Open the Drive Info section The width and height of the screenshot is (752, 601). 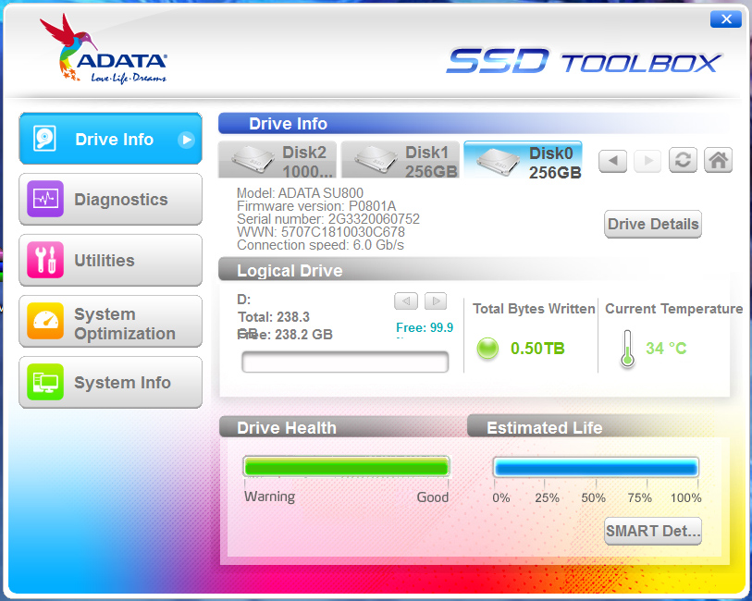(x=110, y=139)
